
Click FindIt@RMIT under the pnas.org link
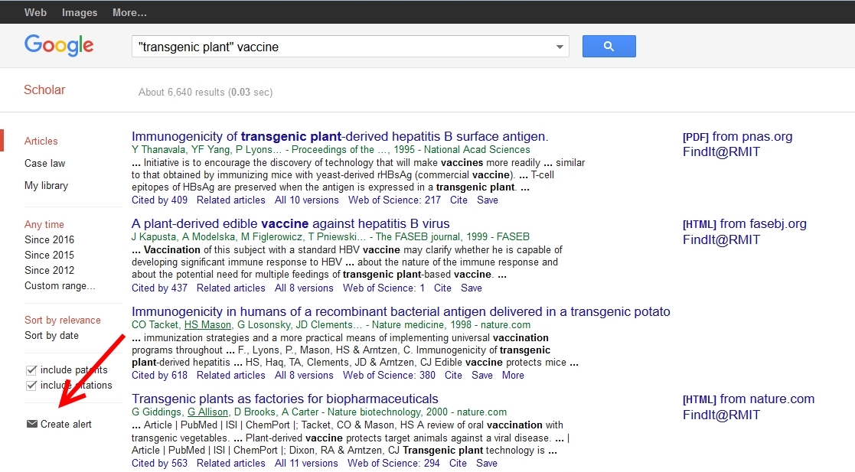tap(721, 152)
